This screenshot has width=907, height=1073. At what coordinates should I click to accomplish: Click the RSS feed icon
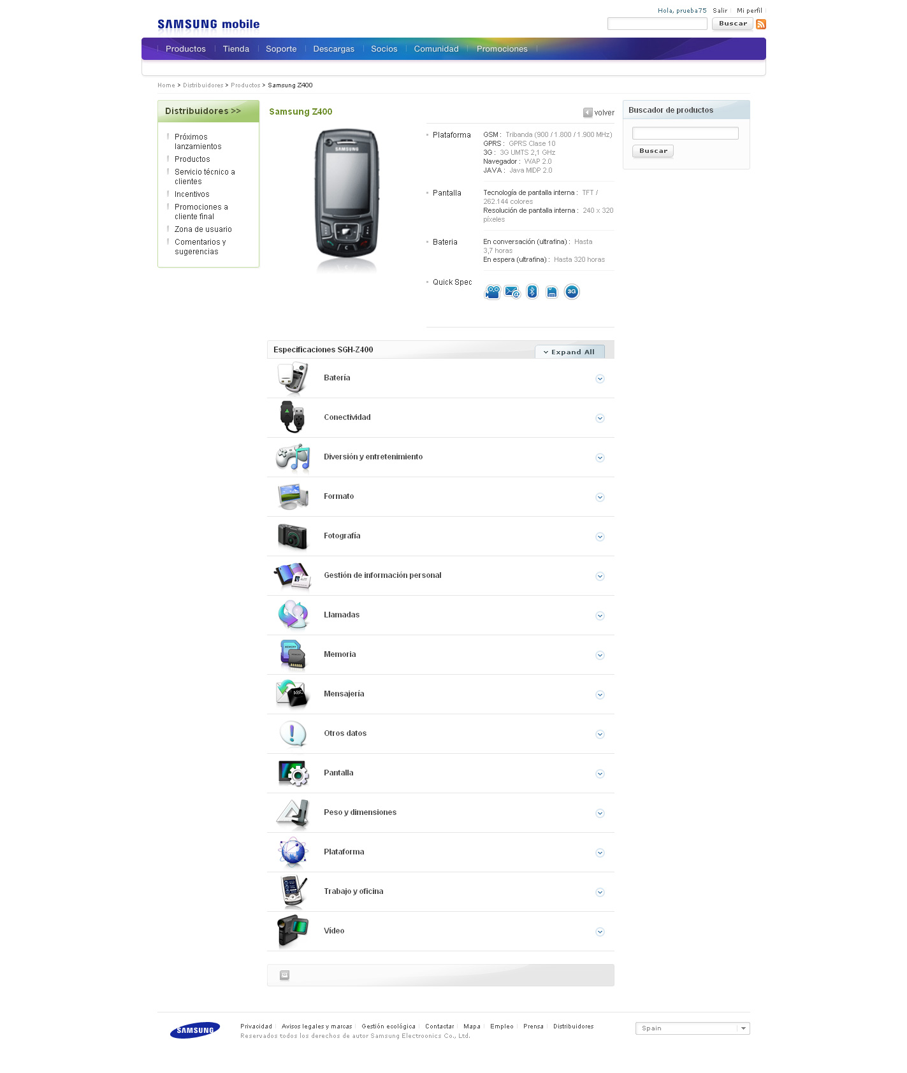pyautogui.click(x=761, y=24)
